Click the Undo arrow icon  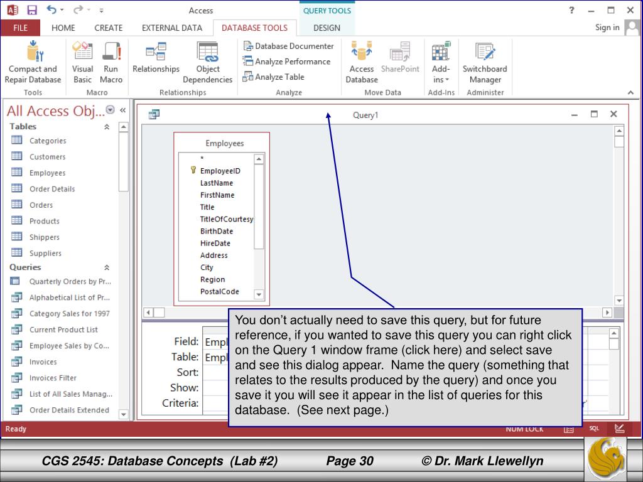(51, 9)
